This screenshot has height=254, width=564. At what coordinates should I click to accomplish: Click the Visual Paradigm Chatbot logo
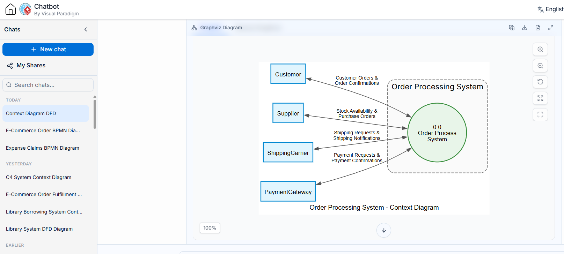(25, 9)
